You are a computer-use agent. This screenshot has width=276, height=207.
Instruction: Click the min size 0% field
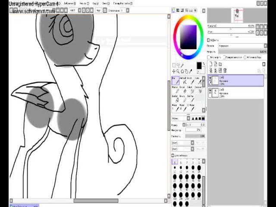click(x=193, y=130)
